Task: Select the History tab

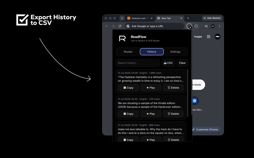Action: [x=152, y=52]
